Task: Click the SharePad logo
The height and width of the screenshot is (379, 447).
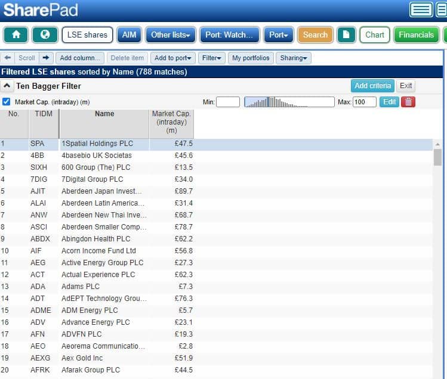Action: (41, 10)
